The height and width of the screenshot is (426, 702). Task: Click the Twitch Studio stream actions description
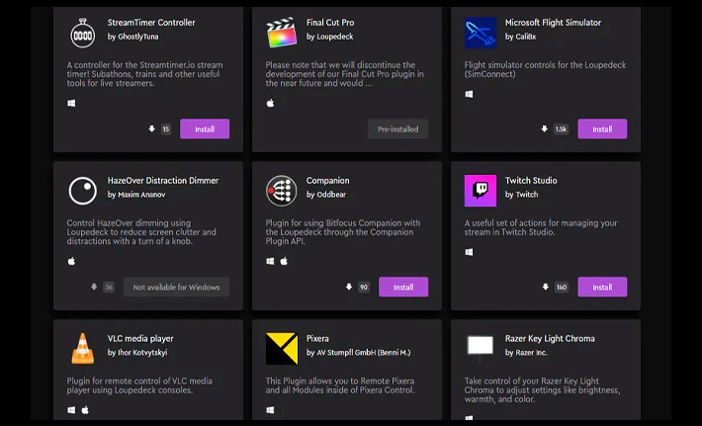[541, 227]
